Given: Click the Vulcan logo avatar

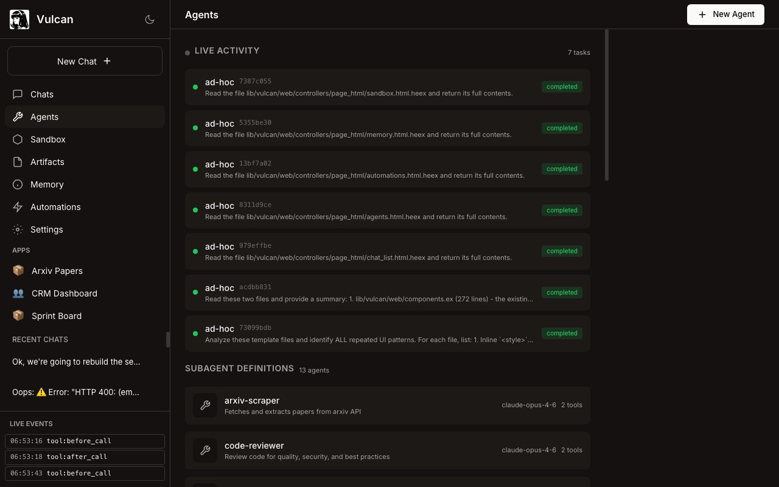Looking at the screenshot, I should (x=19, y=19).
